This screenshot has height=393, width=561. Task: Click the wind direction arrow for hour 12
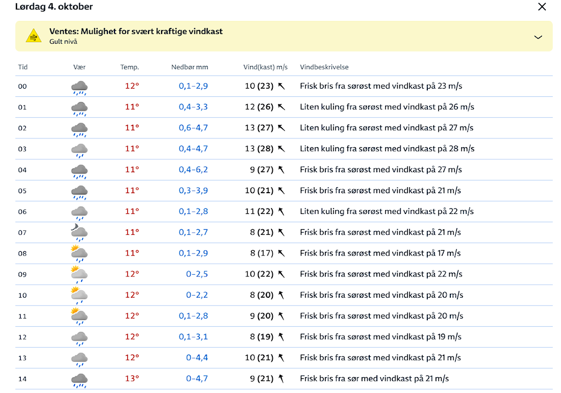click(x=282, y=337)
